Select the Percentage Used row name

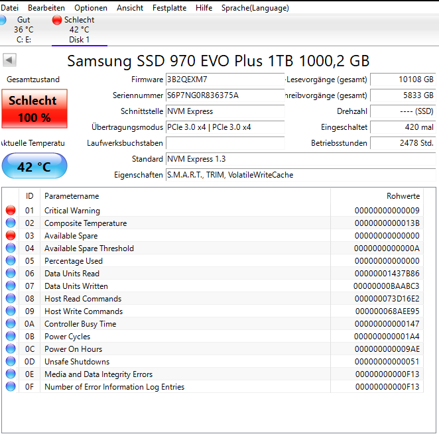74,261
